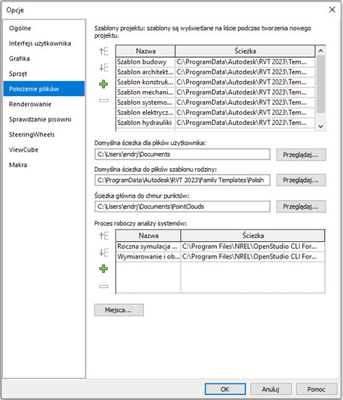Image resolution: width=343 pixels, height=400 pixels.
Task: Cancel changes with Anuluj button
Action: click(x=271, y=389)
